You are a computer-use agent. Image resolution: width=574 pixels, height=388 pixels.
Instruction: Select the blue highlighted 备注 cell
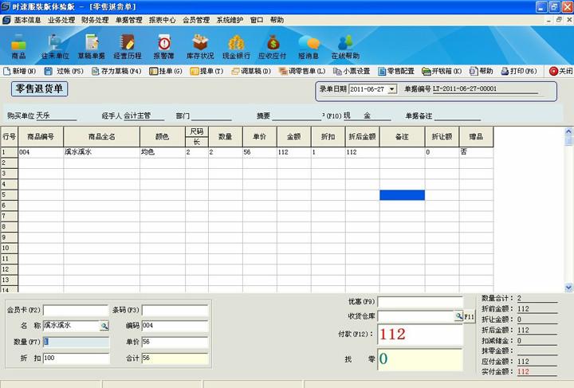pyautogui.click(x=402, y=195)
